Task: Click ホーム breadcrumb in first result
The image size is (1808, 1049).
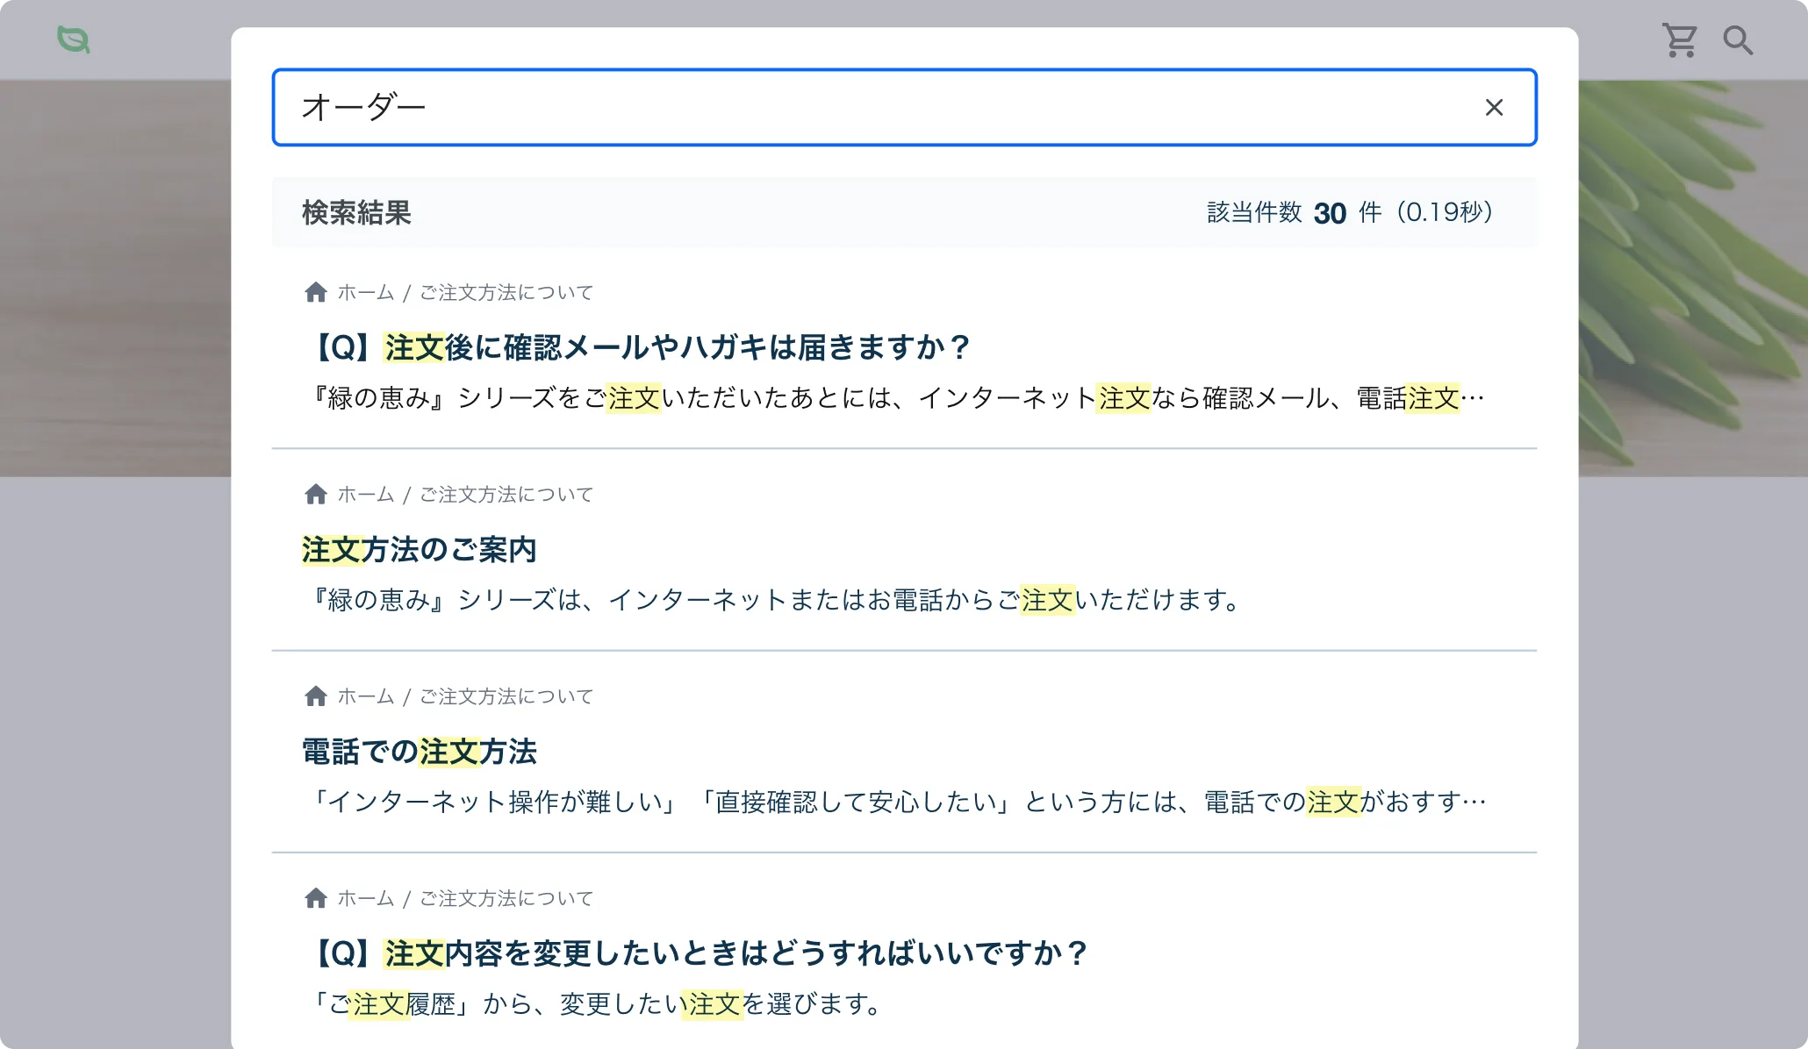Action: point(365,293)
